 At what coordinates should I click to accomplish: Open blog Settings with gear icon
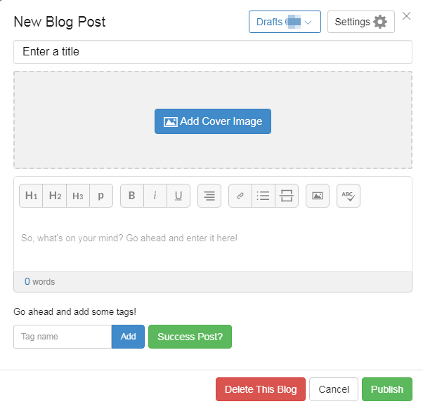click(x=361, y=22)
